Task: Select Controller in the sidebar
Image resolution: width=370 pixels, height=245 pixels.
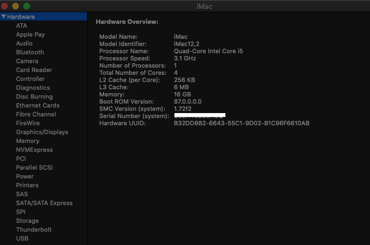Action: [30, 79]
